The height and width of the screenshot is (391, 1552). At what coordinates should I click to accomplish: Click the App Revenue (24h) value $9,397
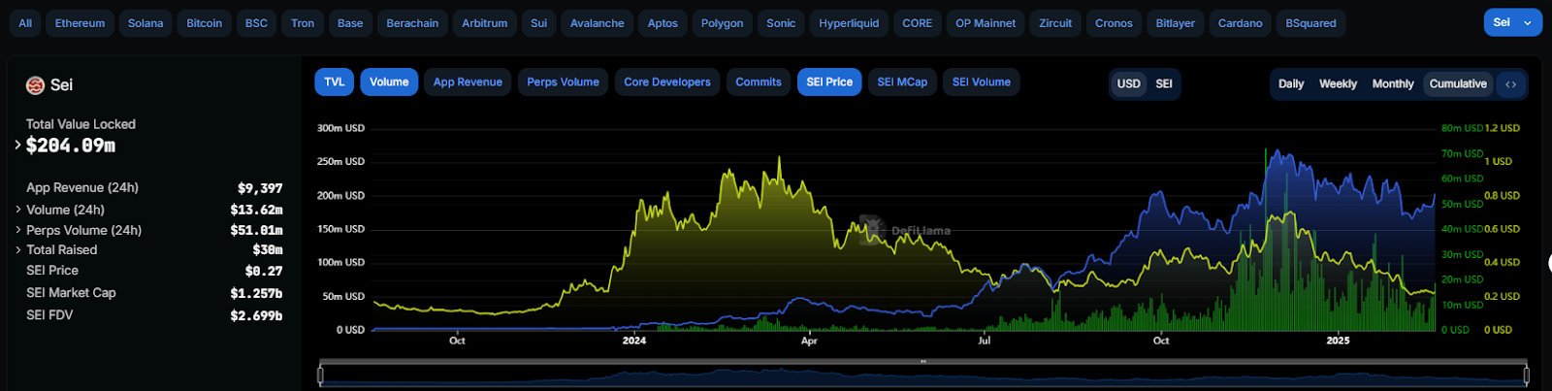click(260, 188)
